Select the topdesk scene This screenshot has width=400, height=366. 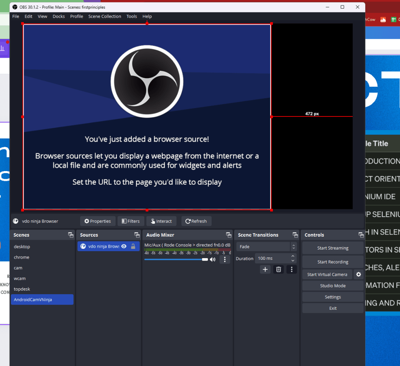tap(42, 289)
